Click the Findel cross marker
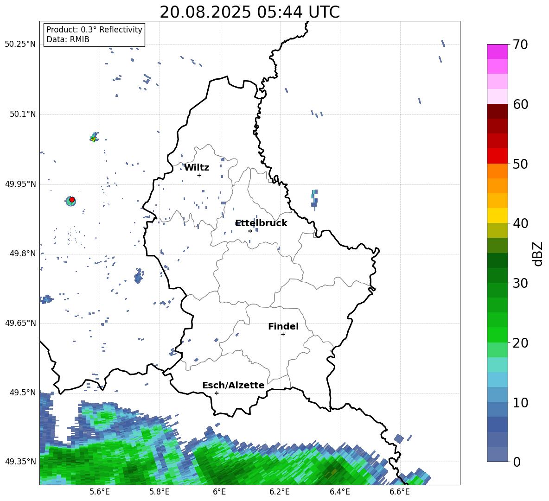The image size is (549, 501). point(283,335)
